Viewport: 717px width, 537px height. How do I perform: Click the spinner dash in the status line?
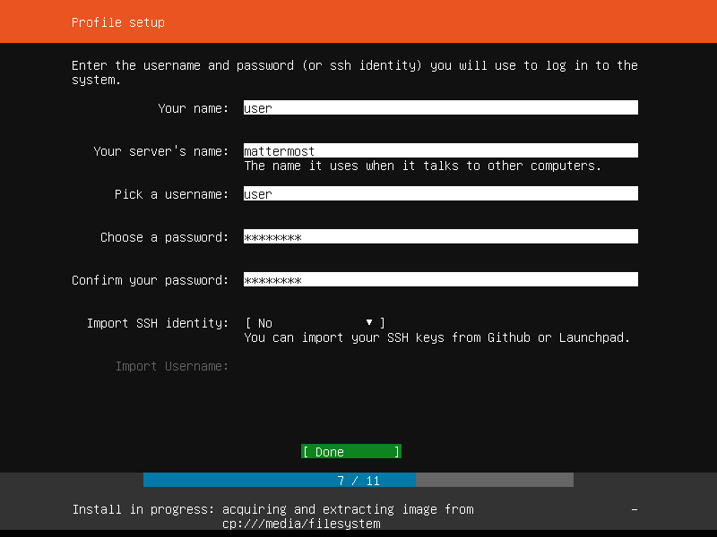pos(635,509)
